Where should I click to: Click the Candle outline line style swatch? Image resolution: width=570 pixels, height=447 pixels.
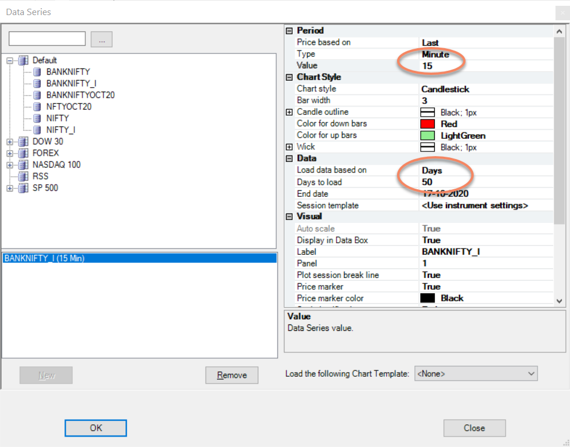point(427,113)
